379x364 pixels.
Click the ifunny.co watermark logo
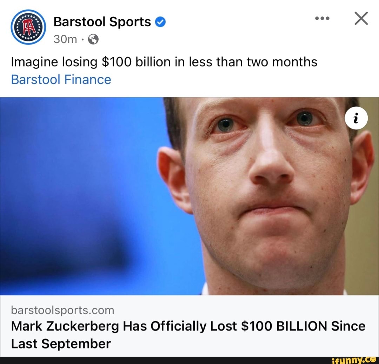click(x=354, y=360)
